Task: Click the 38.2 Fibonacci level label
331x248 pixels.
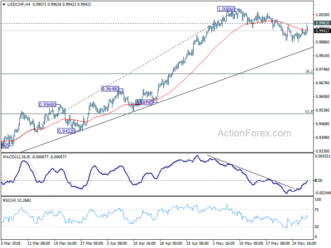Action: (309, 71)
